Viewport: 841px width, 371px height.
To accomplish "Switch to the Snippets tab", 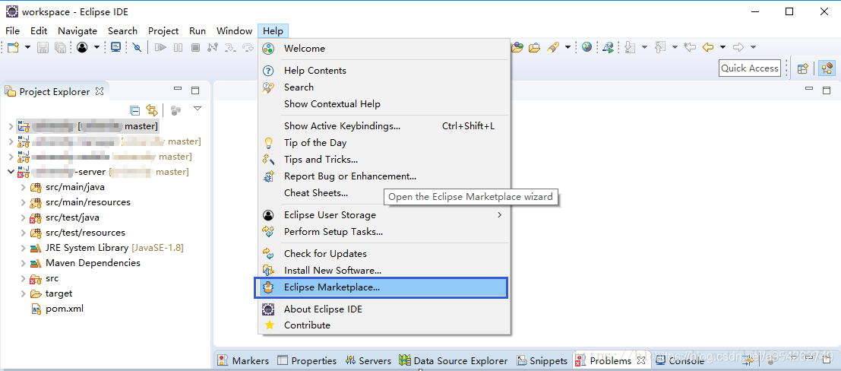I will click(542, 361).
